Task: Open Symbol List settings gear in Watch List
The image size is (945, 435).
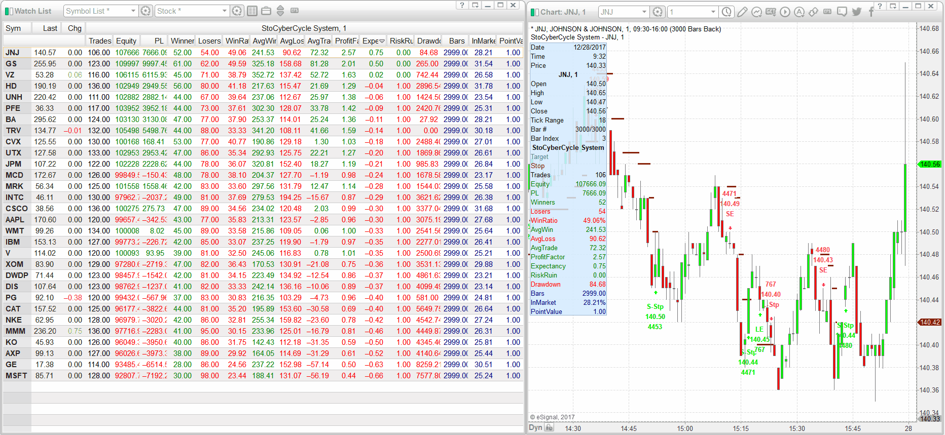Action: (x=146, y=11)
